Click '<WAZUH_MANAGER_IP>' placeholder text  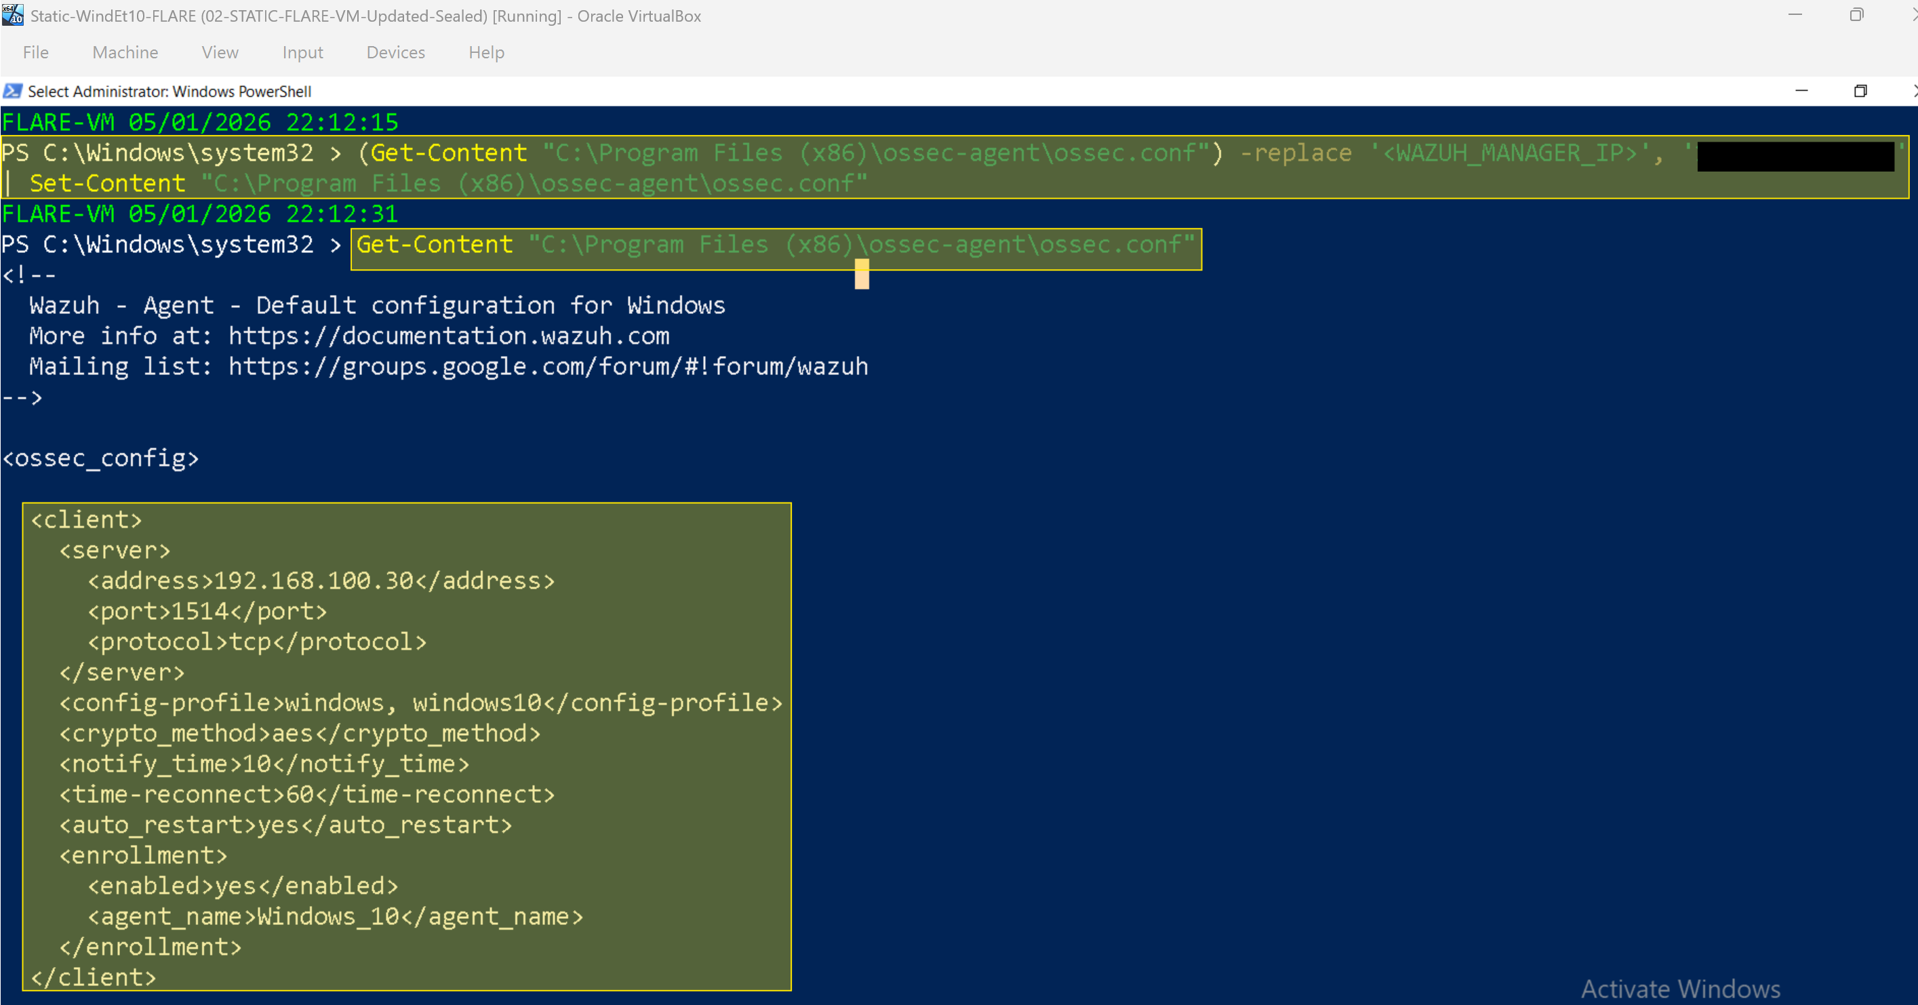1509,152
